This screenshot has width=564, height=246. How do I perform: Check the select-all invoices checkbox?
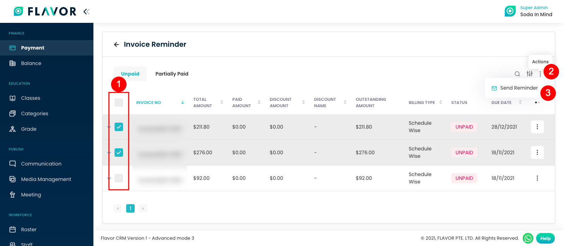(x=118, y=102)
